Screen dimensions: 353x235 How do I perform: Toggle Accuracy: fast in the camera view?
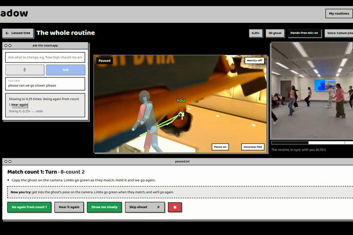point(253,147)
